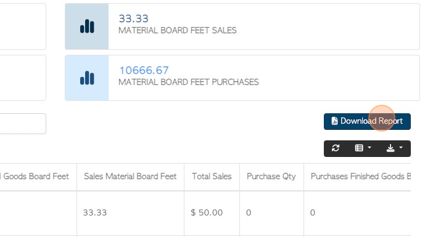The width and height of the screenshot is (425, 237).
Task: Select the 33.33 table cell
Action: 95,212
